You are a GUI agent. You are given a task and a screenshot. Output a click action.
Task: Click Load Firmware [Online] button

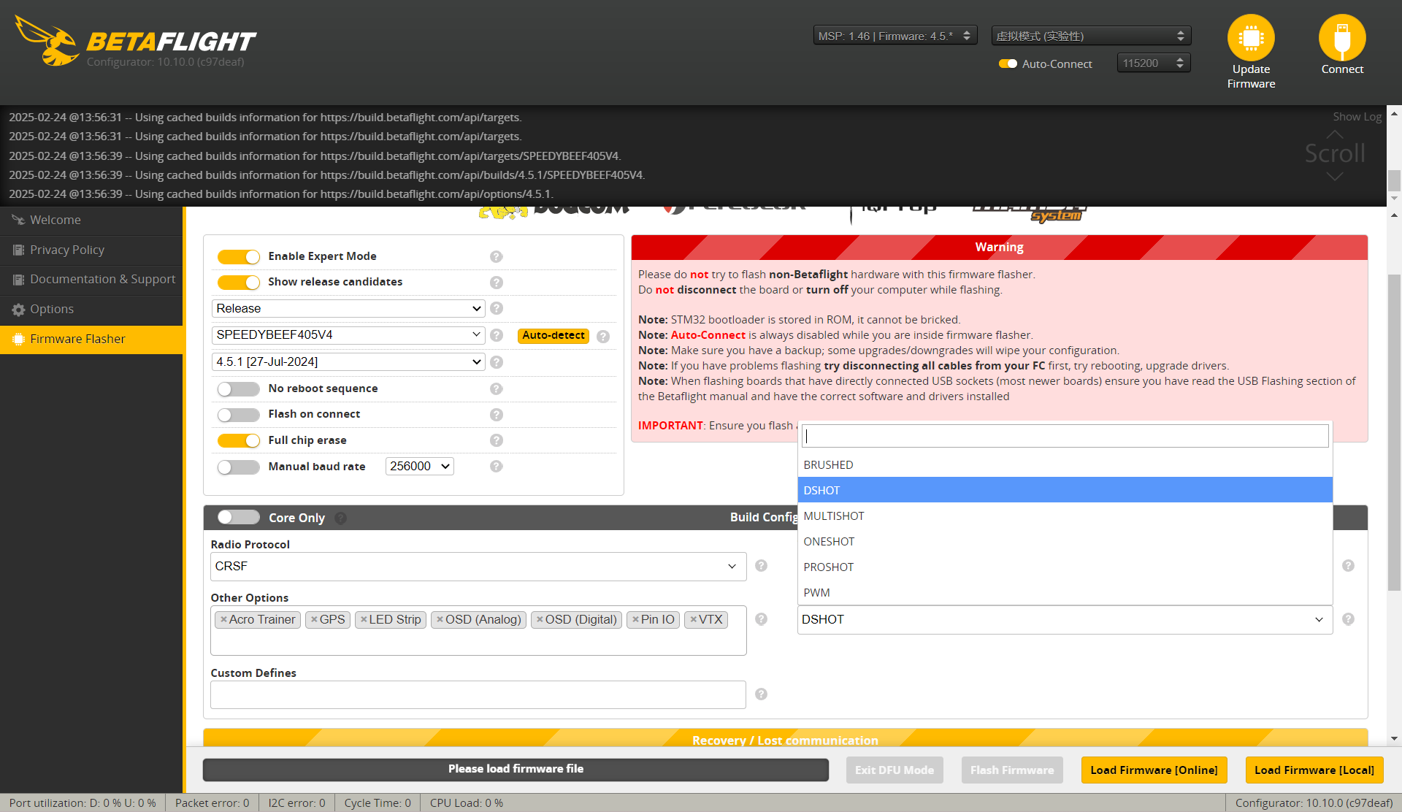pos(1154,770)
